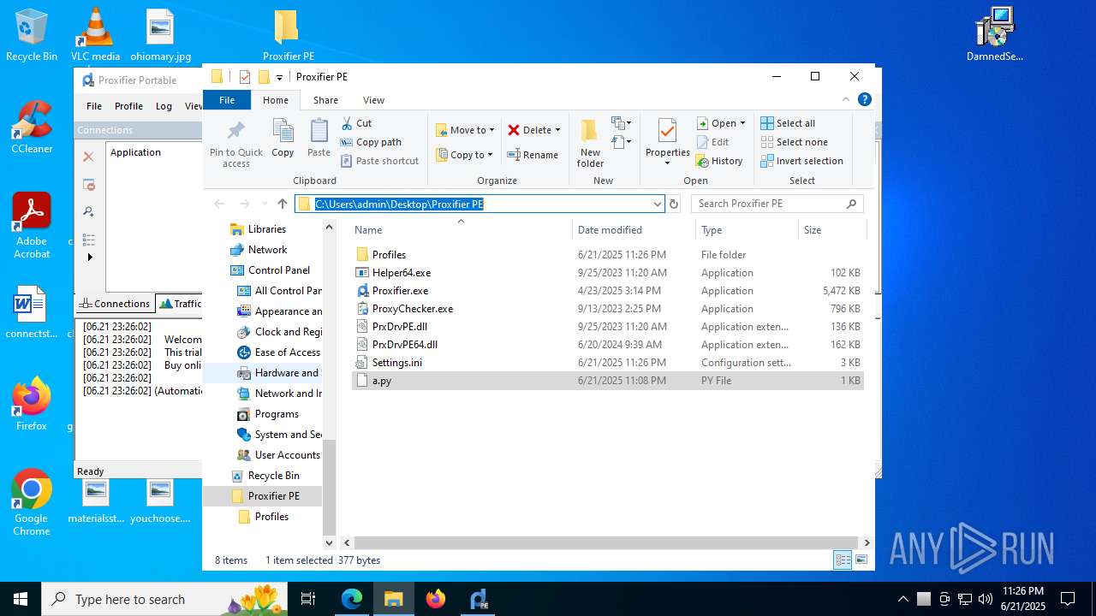
Task: Click the Up one level arrow
Action: [283, 204]
